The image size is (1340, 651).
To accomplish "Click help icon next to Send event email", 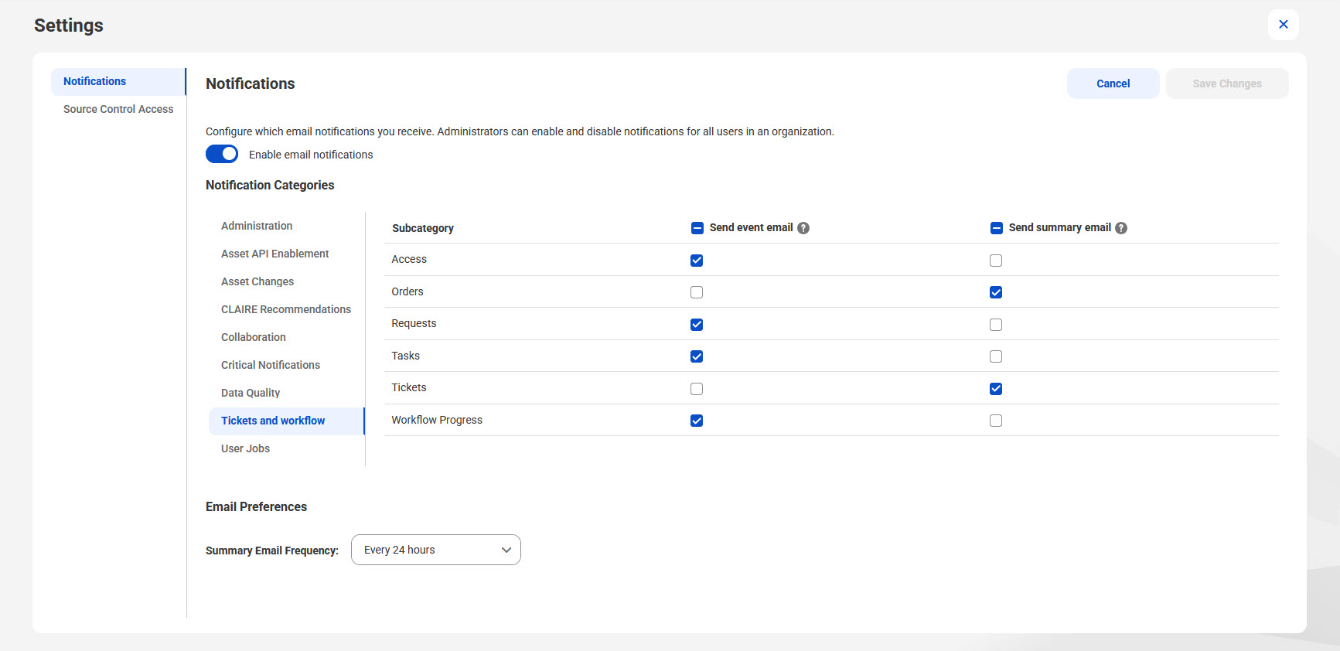I will [803, 228].
